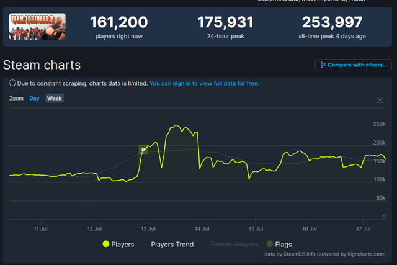Click the P flag marker on chart
The height and width of the screenshot is (265, 397).
tap(143, 150)
